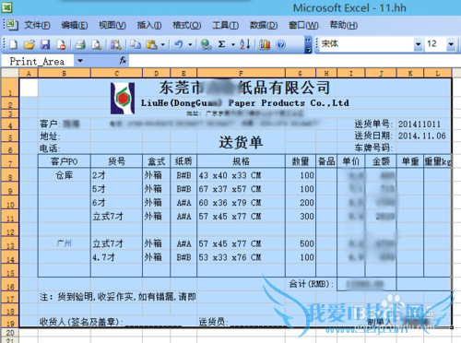Open a file with the Open folder icon
The image size is (461, 343).
point(30,44)
